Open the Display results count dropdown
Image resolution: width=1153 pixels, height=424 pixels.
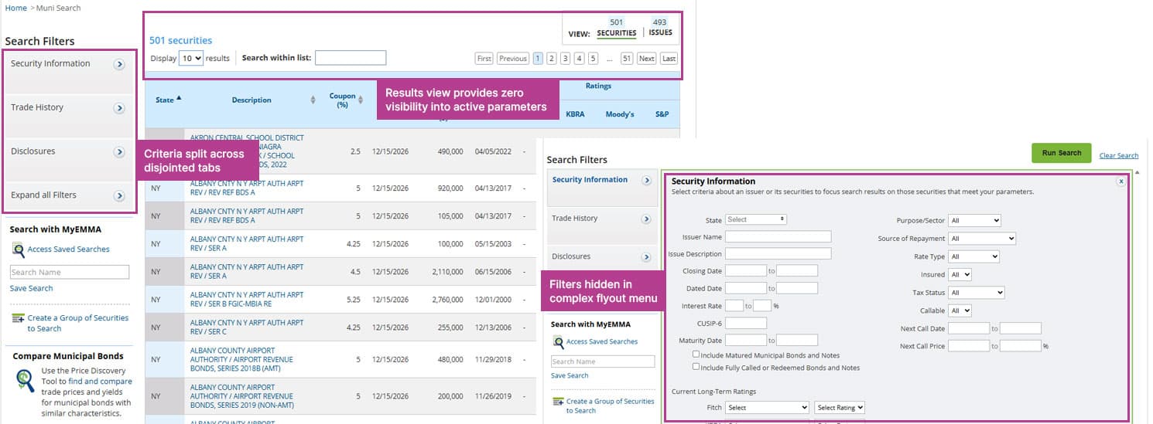(191, 58)
